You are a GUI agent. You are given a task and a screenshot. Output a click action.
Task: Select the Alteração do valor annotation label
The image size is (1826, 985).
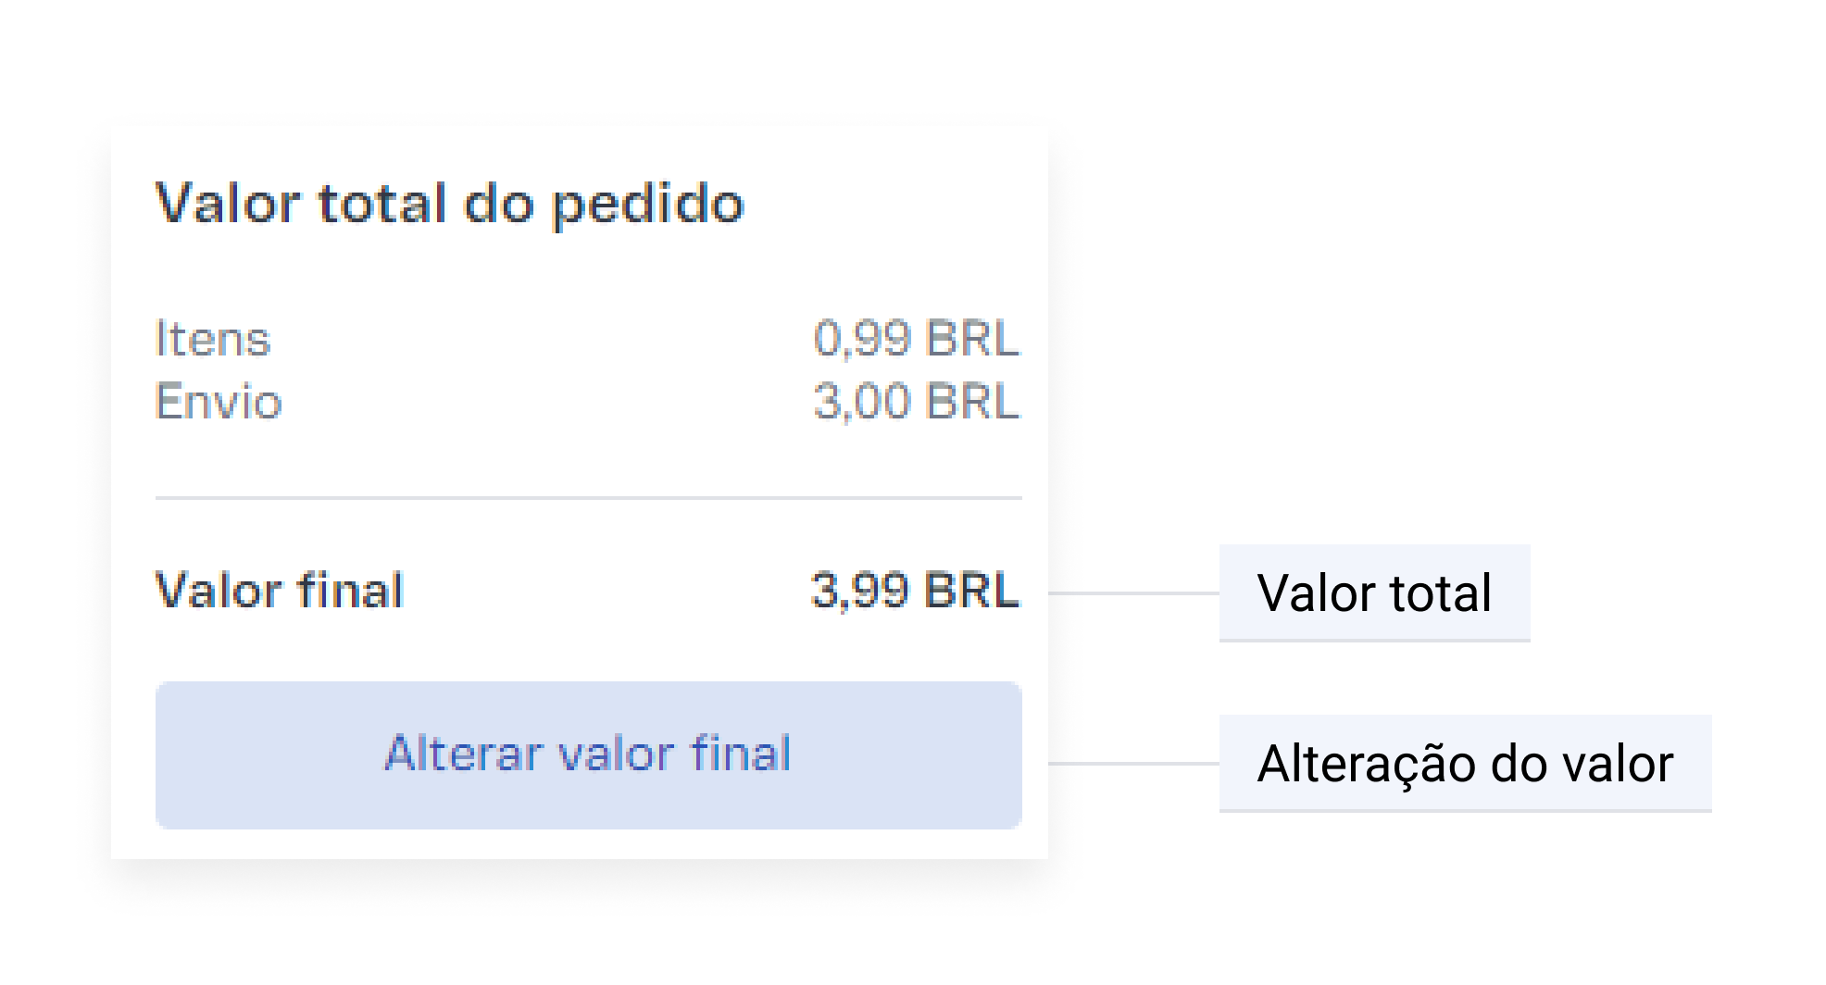1465,764
